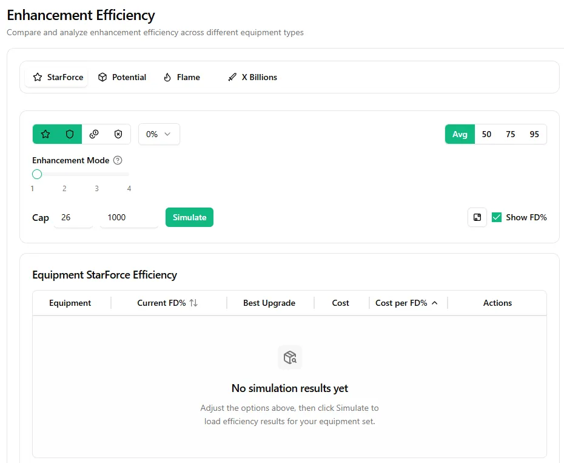564x463 pixels.
Task: Click the Cap star input showing 26
Action: [73, 217]
